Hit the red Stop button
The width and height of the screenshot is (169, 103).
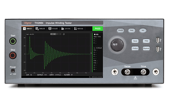pyautogui.click(x=13, y=55)
